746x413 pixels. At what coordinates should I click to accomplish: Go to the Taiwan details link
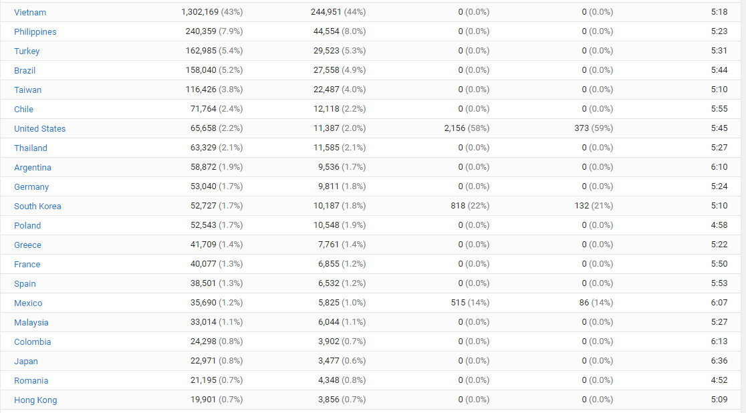coord(27,90)
